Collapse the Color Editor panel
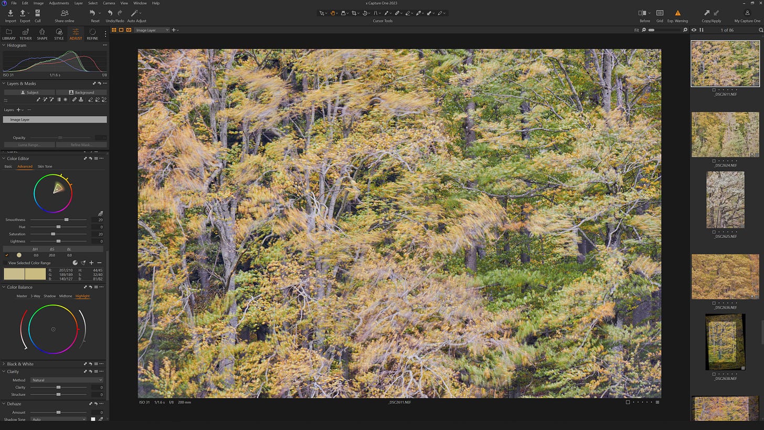This screenshot has width=764, height=430. coord(4,159)
